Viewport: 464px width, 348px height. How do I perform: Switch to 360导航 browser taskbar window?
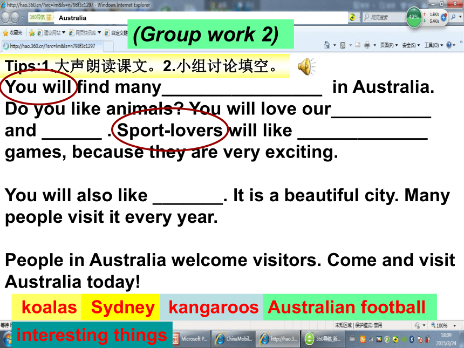pos(323,339)
